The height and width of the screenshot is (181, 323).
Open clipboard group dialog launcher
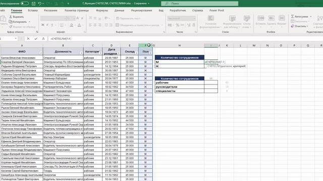37,32
